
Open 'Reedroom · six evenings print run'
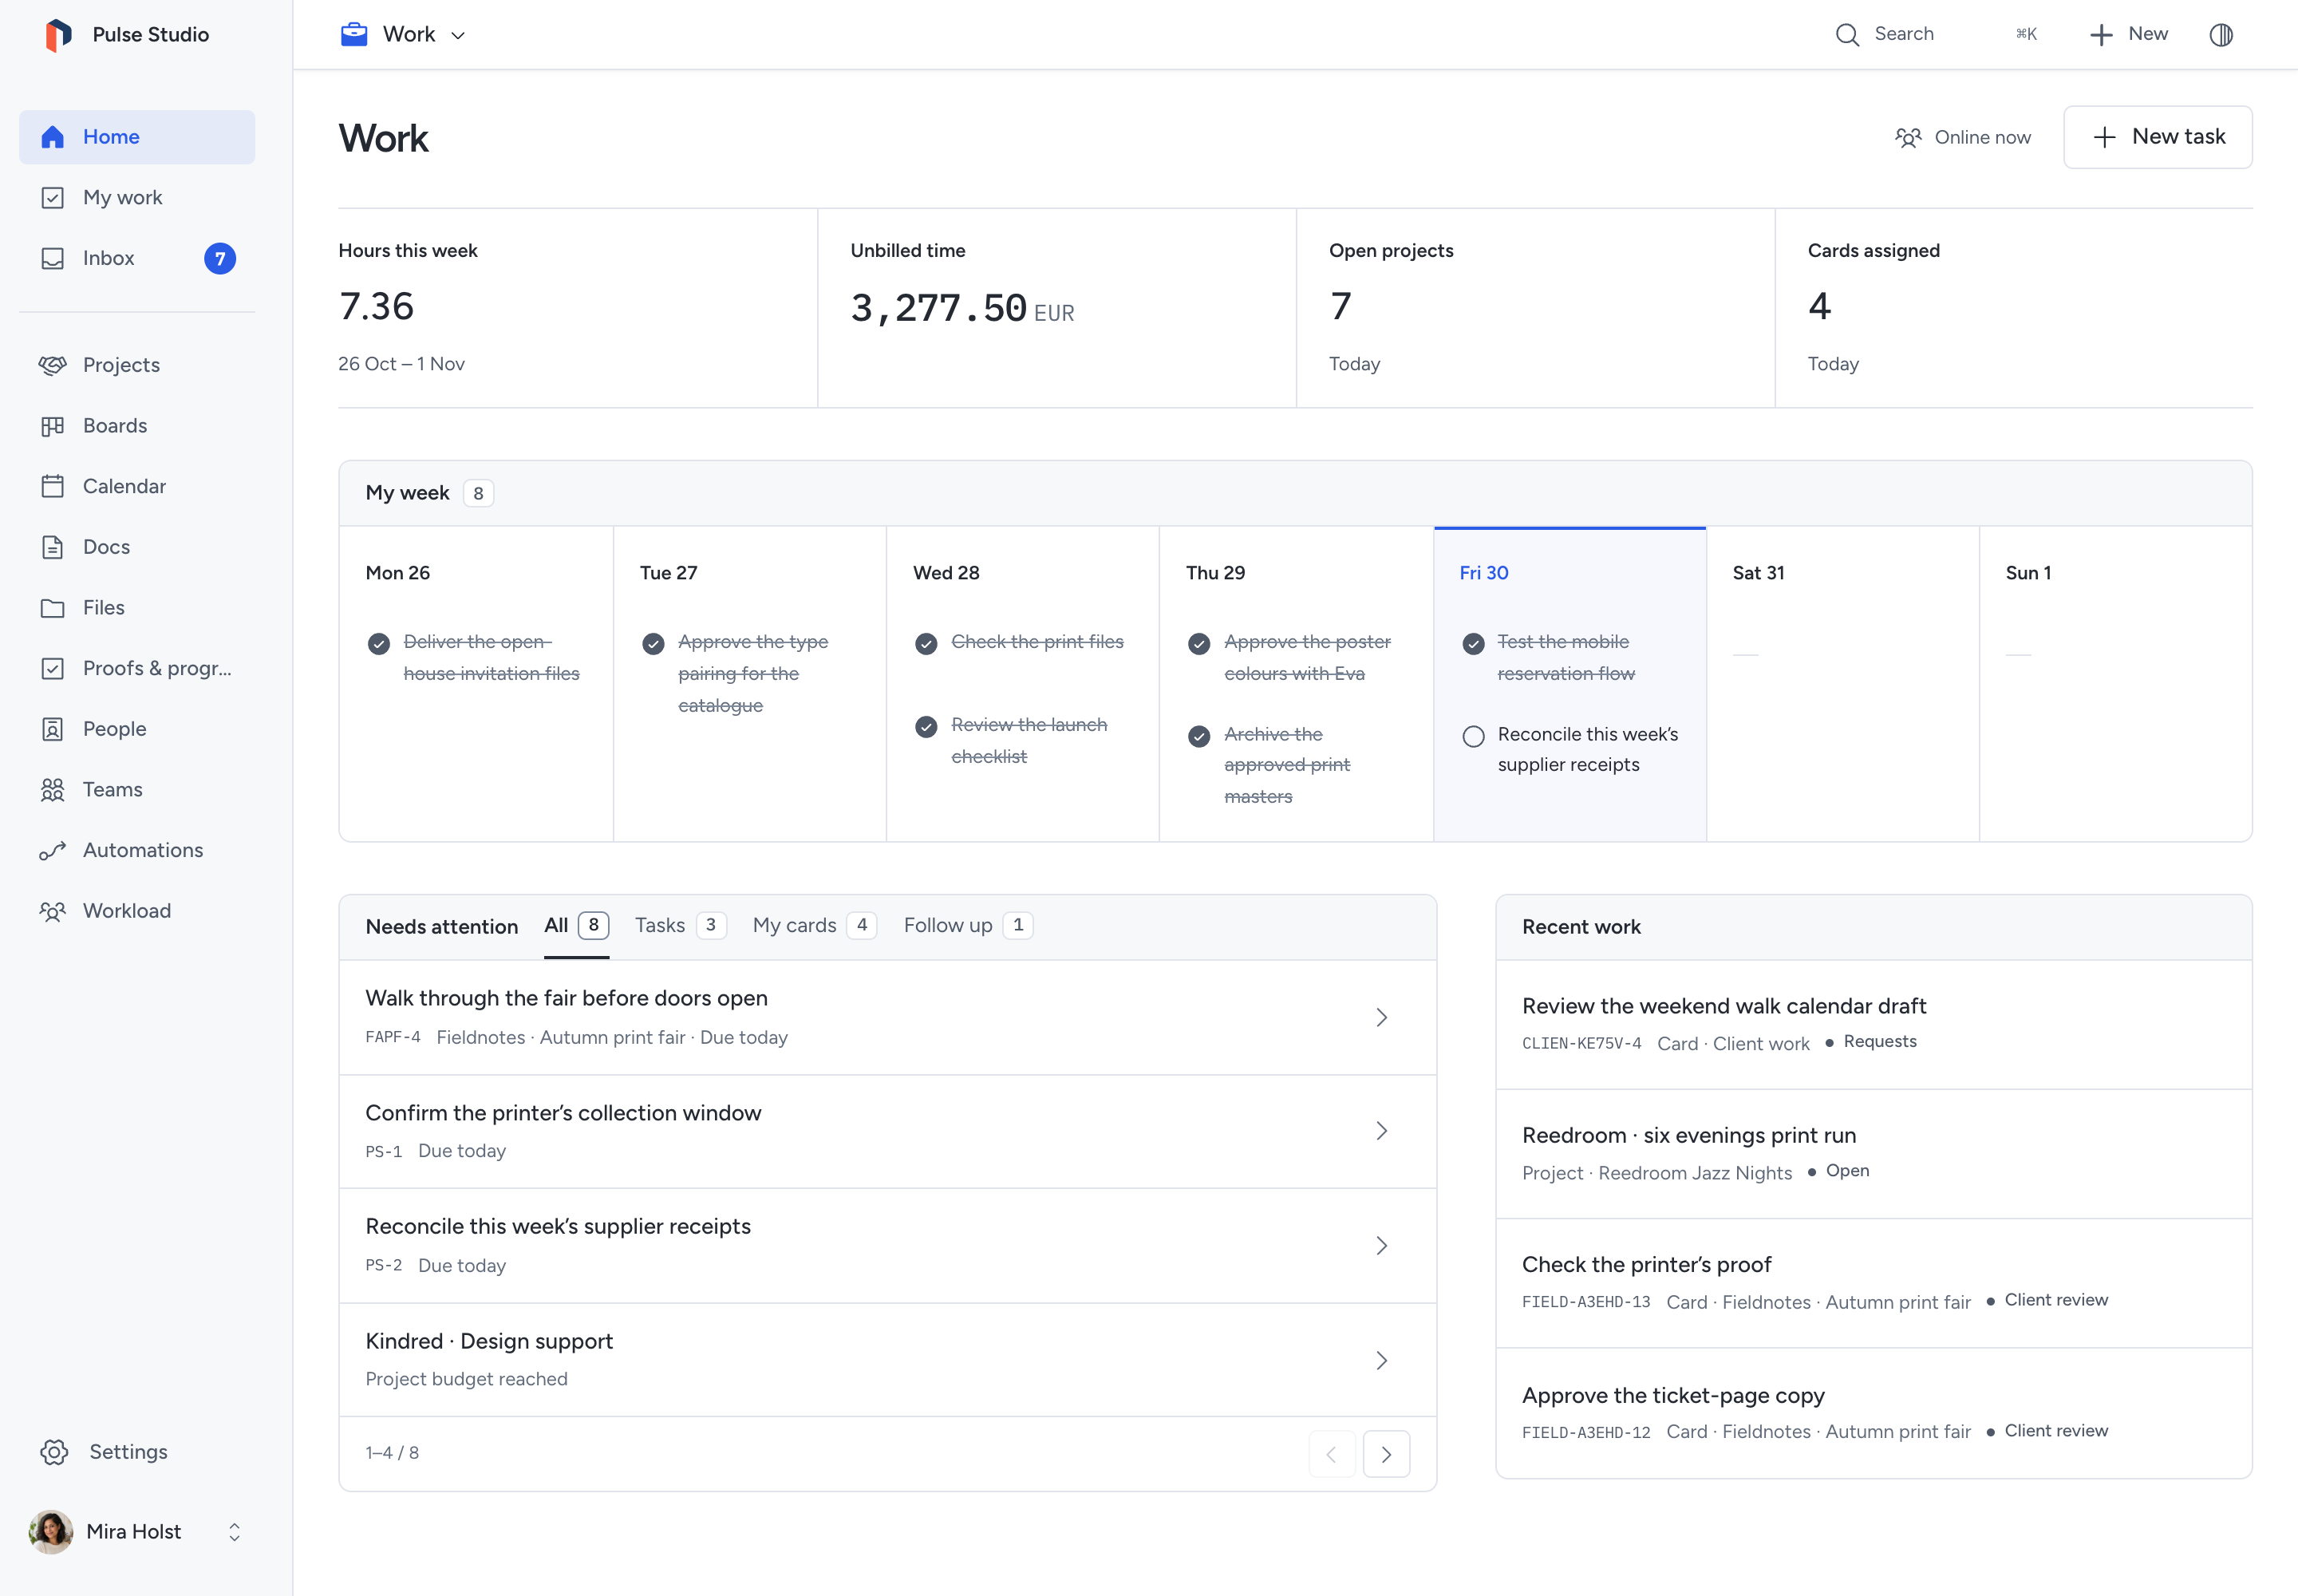coord(1873,1154)
